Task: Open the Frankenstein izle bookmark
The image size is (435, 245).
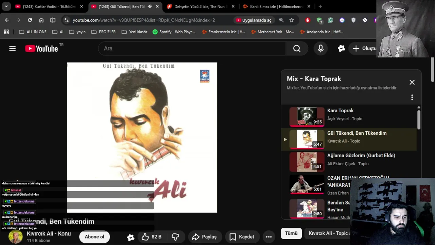Action: pos(223,32)
